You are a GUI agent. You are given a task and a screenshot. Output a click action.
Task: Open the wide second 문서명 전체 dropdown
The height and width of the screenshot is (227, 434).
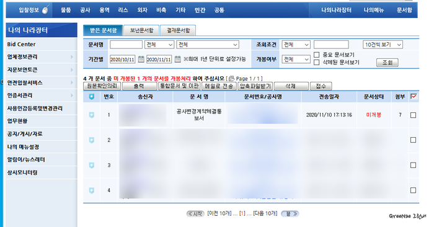[208, 45]
